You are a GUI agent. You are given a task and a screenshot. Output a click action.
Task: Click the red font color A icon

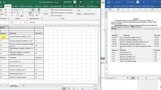click(22, 15)
